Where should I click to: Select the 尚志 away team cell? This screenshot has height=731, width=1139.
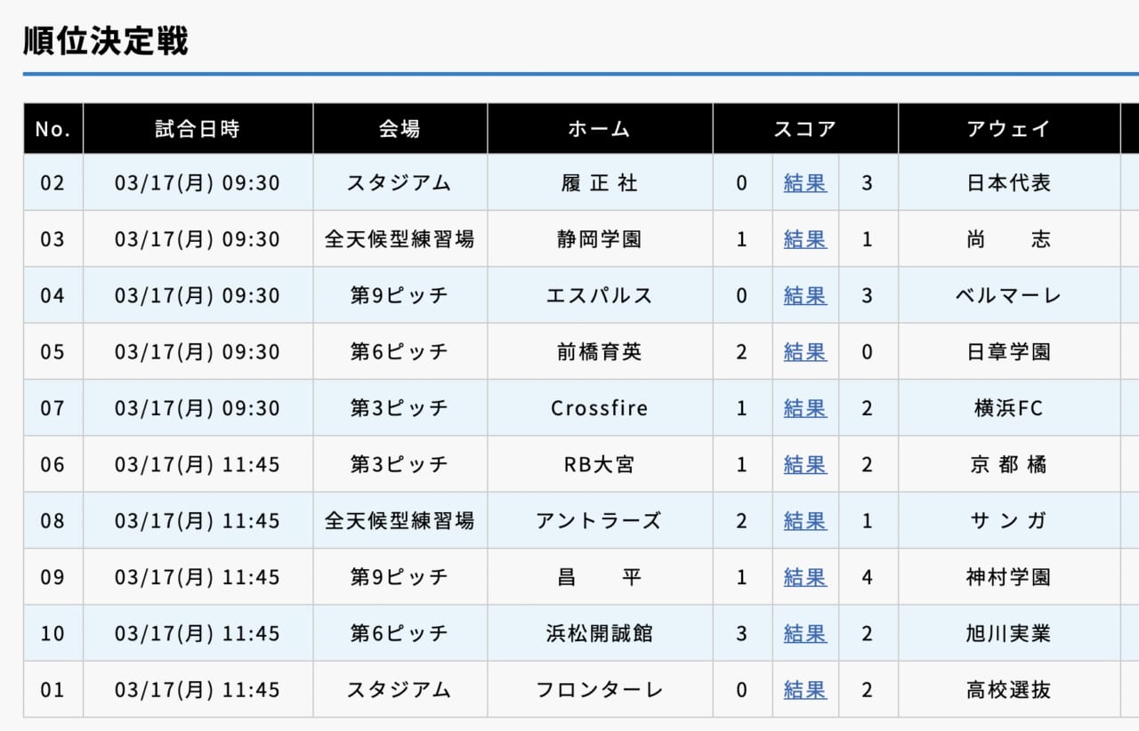pyautogui.click(x=1009, y=239)
